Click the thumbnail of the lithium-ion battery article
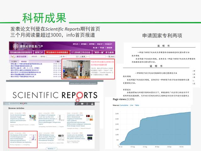 pos(33,137)
